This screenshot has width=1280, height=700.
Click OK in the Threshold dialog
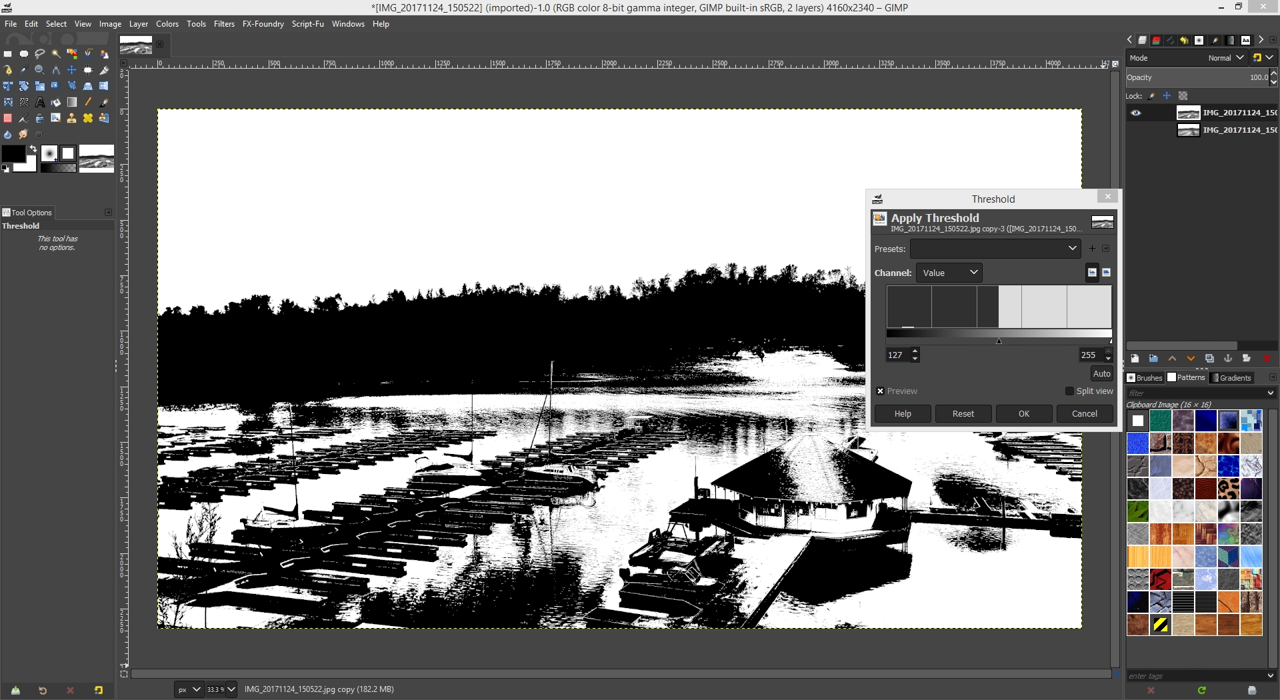[1024, 414]
